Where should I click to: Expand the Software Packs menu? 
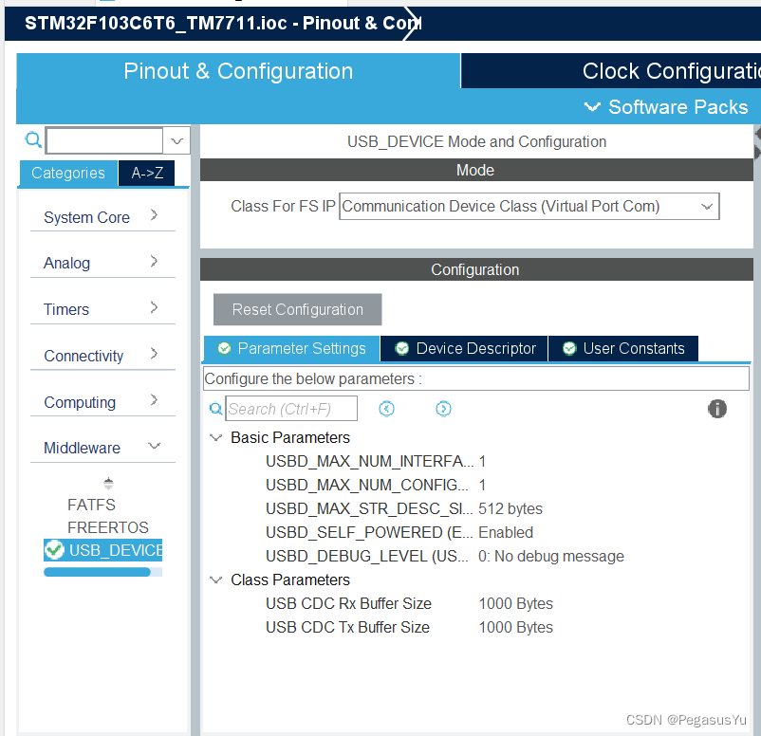pos(666,107)
